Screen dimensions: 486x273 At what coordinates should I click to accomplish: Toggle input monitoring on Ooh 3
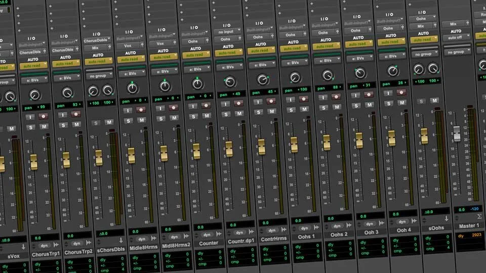click(x=355, y=96)
